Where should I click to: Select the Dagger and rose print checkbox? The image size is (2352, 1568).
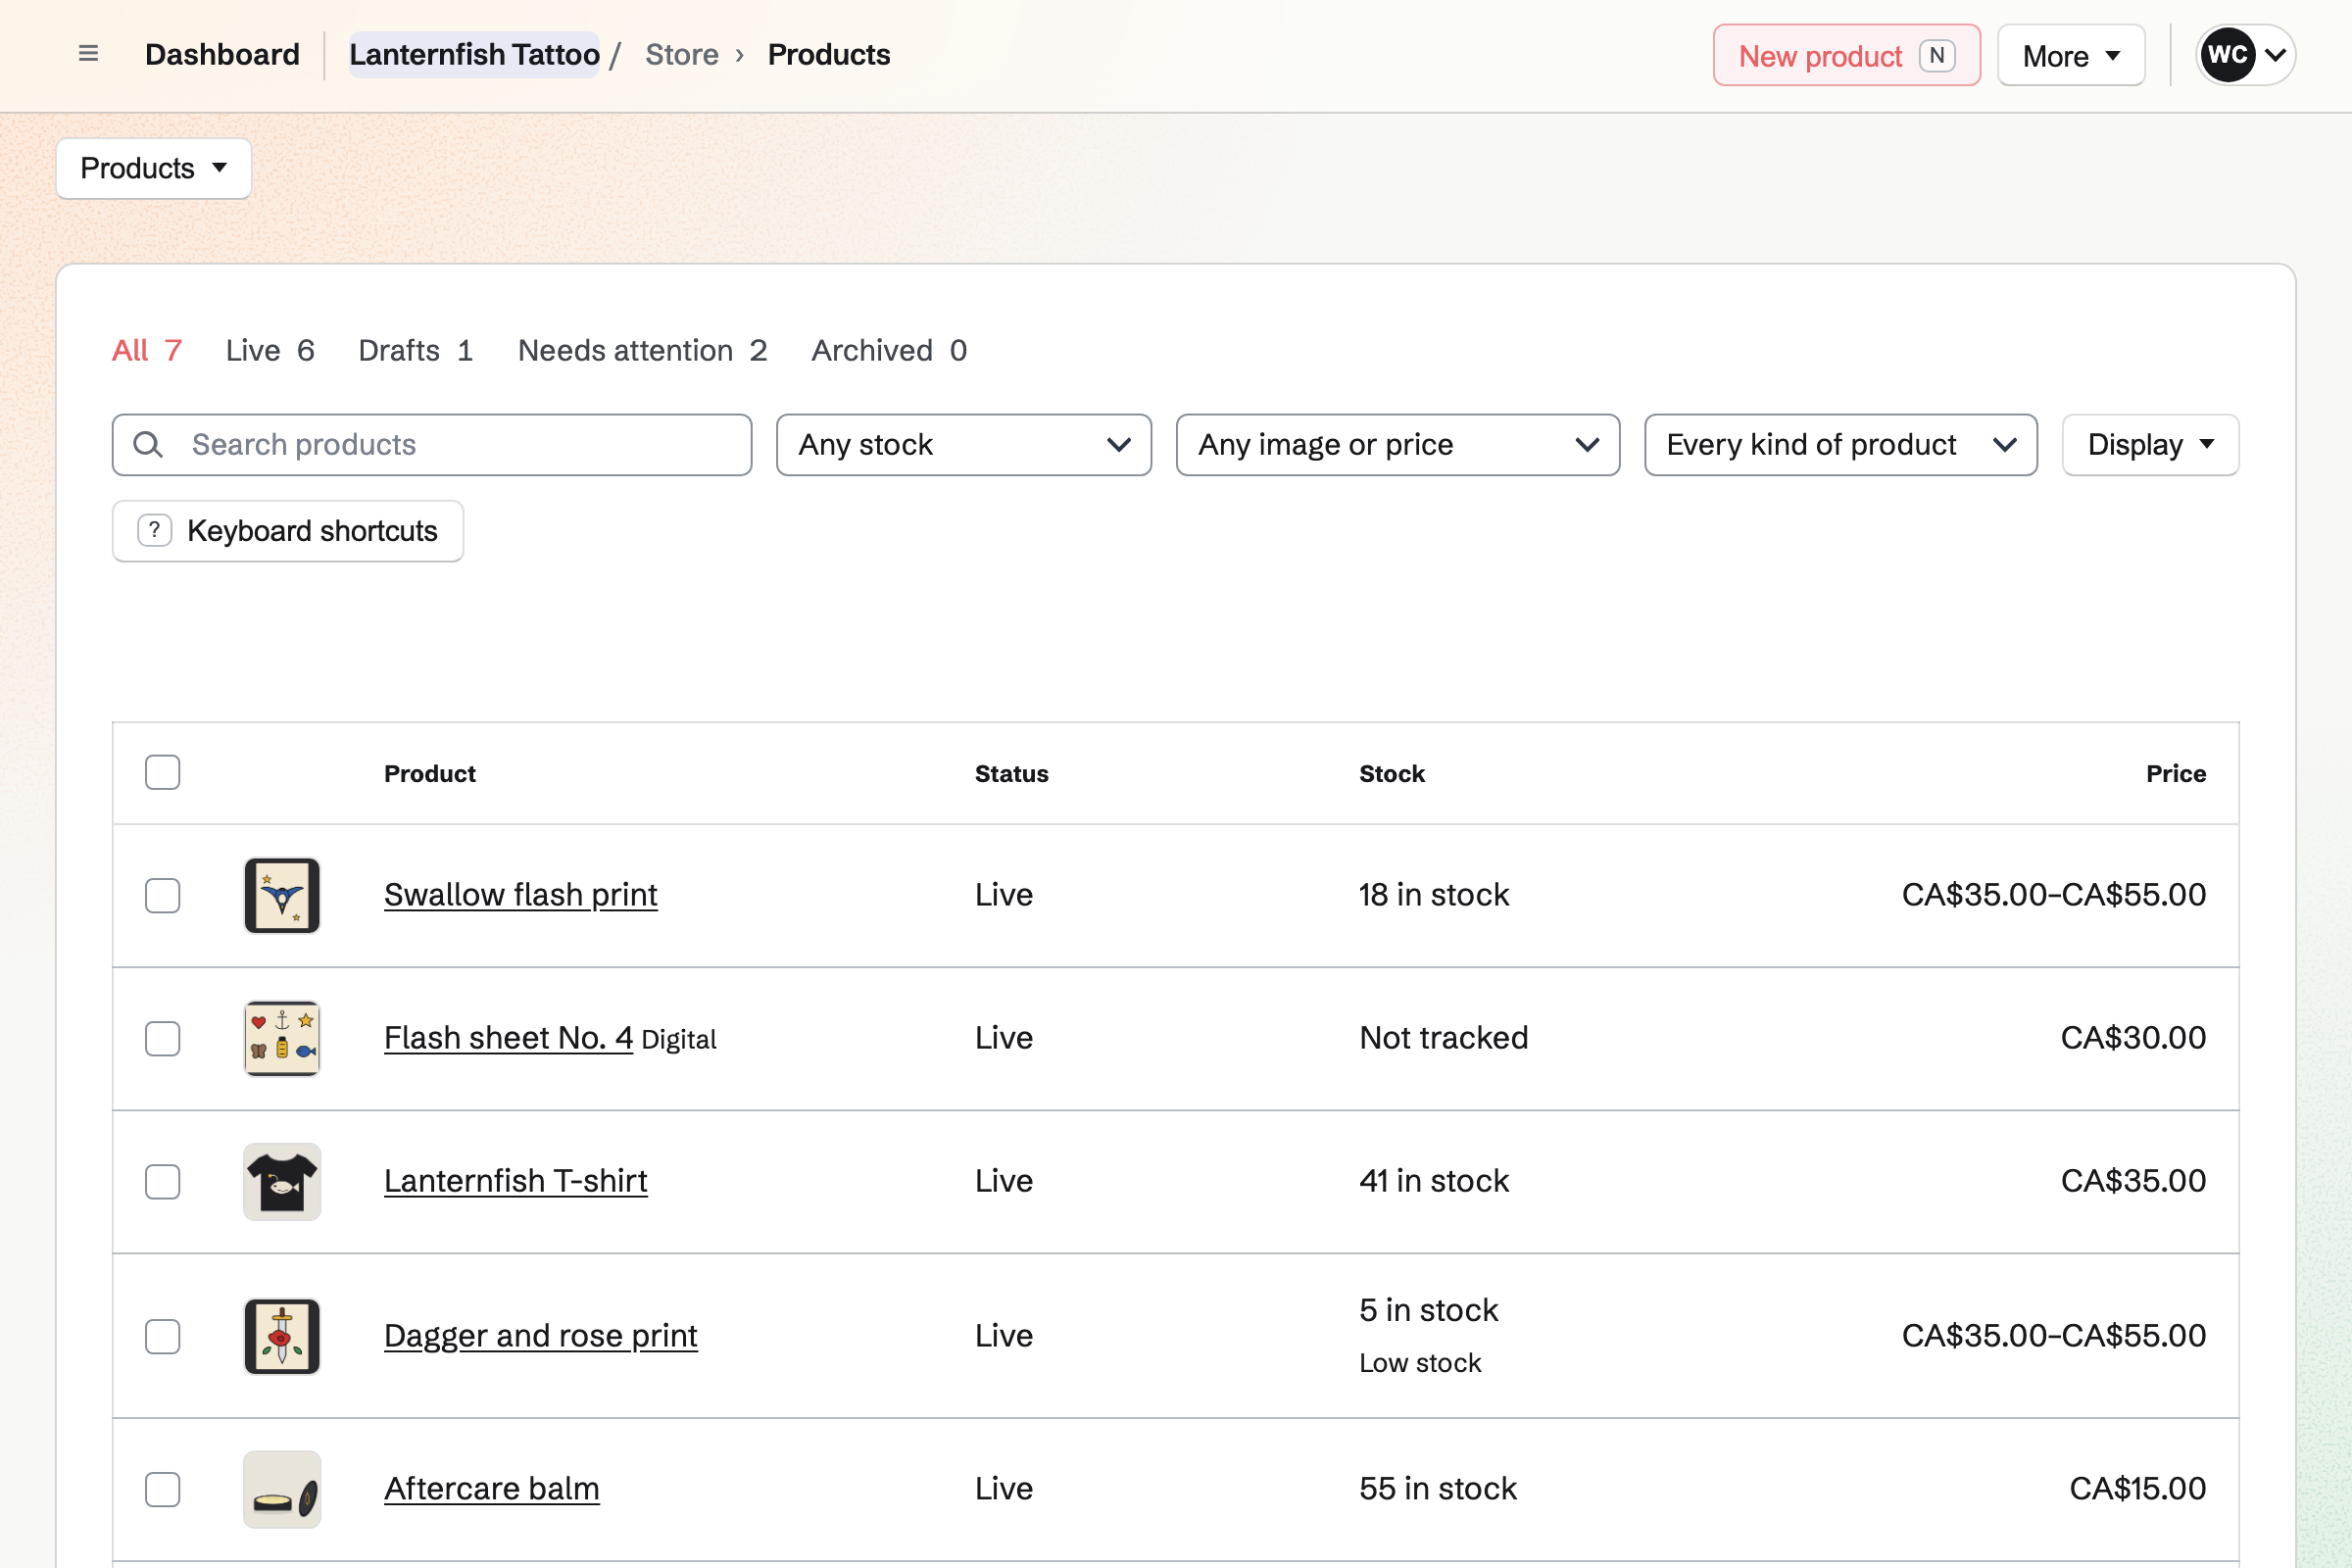(x=162, y=1336)
